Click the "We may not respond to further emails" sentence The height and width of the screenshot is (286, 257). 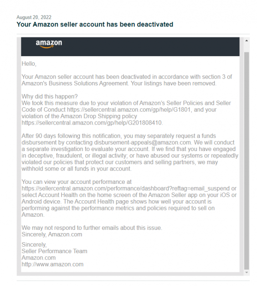point(92,228)
